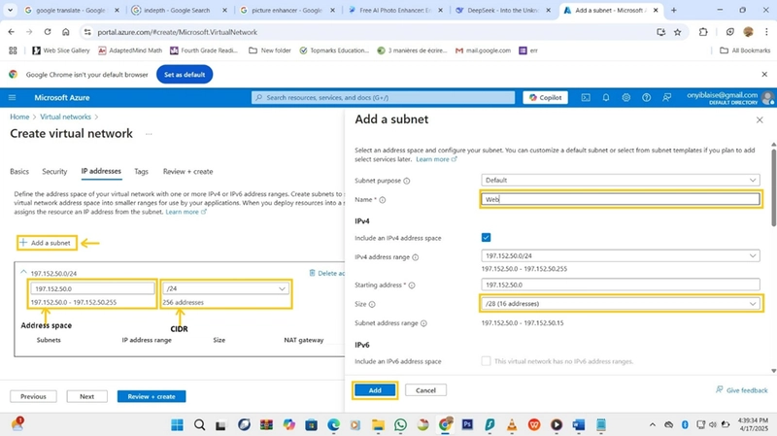Open WhatsApp from the taskbar
777x436 pixels.
pyautogui.click(x=400, y=424)
